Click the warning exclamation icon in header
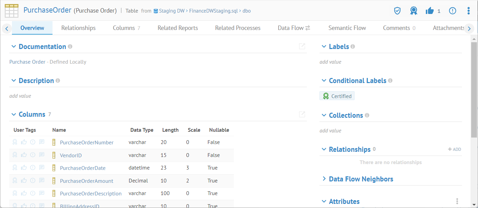Viewport: 478px width, 208px height. click(x=452, y=11)
